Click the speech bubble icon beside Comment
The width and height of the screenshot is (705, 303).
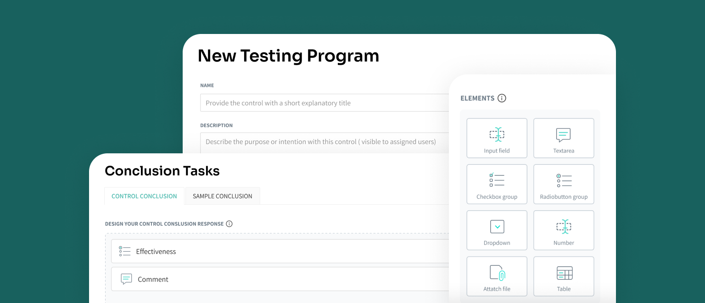point(126,279)
